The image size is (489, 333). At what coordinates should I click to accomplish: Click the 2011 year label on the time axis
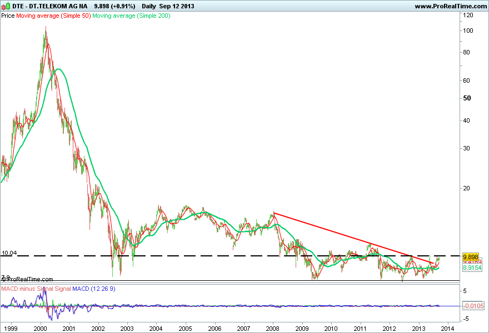pyautogui.click(x=360, y=329)
